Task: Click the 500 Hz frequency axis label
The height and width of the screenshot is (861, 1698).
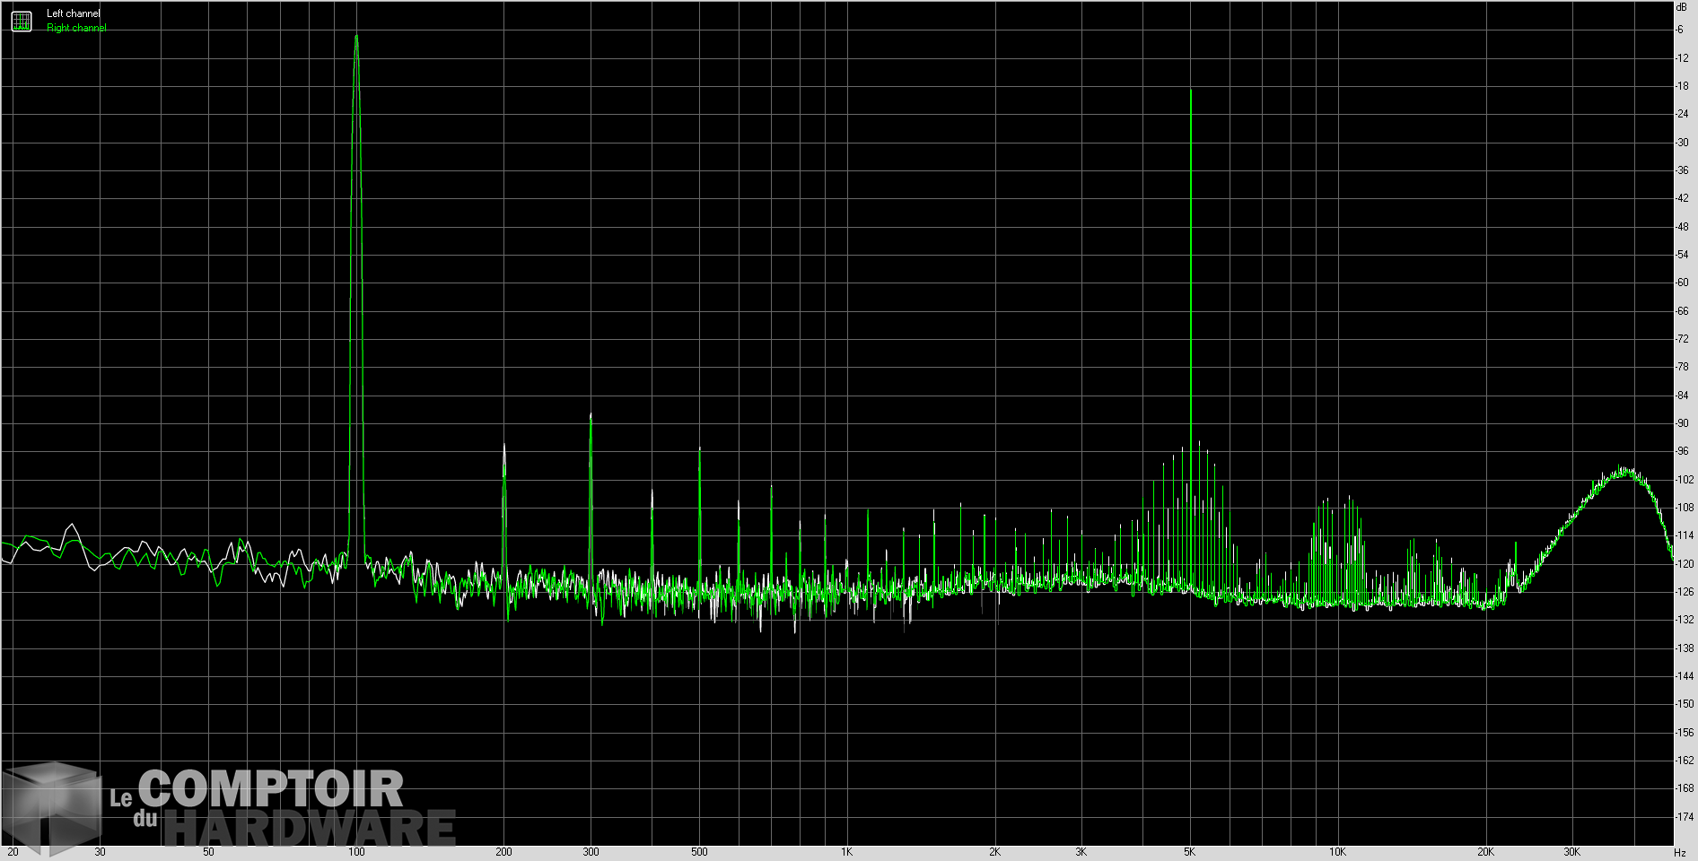Action: pyautogui.click(x=700, y=853)
